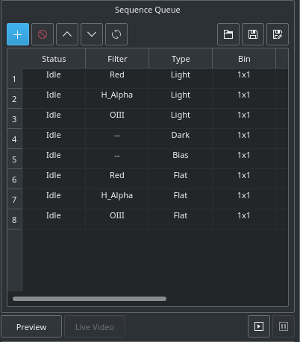The image size is (300, 342).
Task: Click the horizontal scrollbar in the queue table
Action: point(90,299)
